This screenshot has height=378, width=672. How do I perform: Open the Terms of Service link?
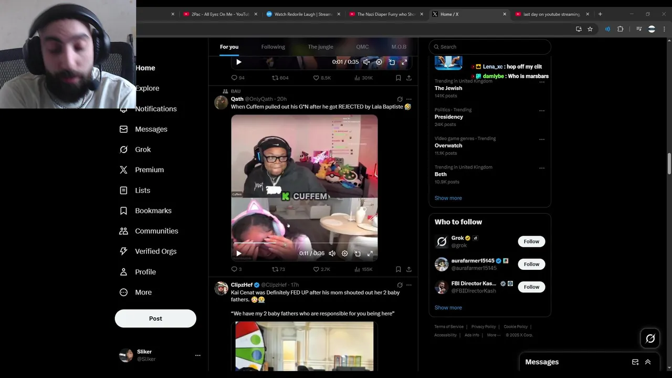(449, 327)
